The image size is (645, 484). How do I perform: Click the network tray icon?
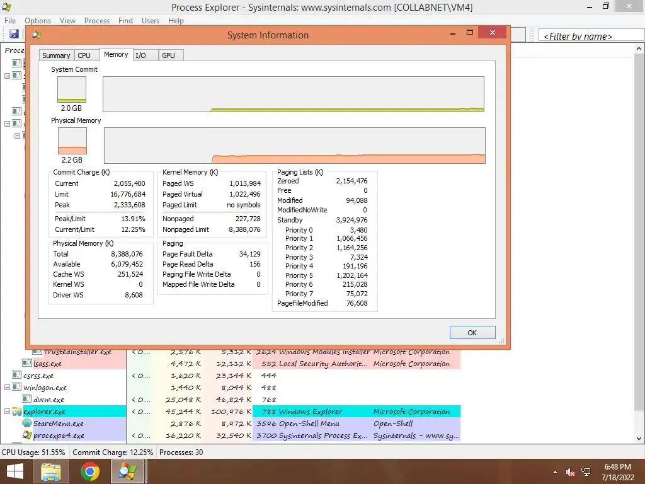pos(586,472)
